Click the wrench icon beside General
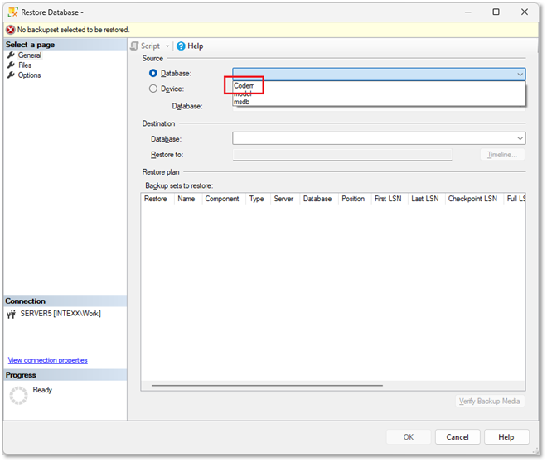This screenshot has width=547, height=462. 11,55
